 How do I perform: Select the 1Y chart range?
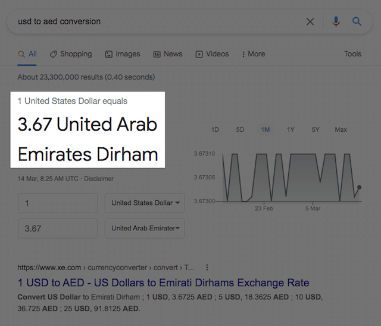[x=291, y=129]
